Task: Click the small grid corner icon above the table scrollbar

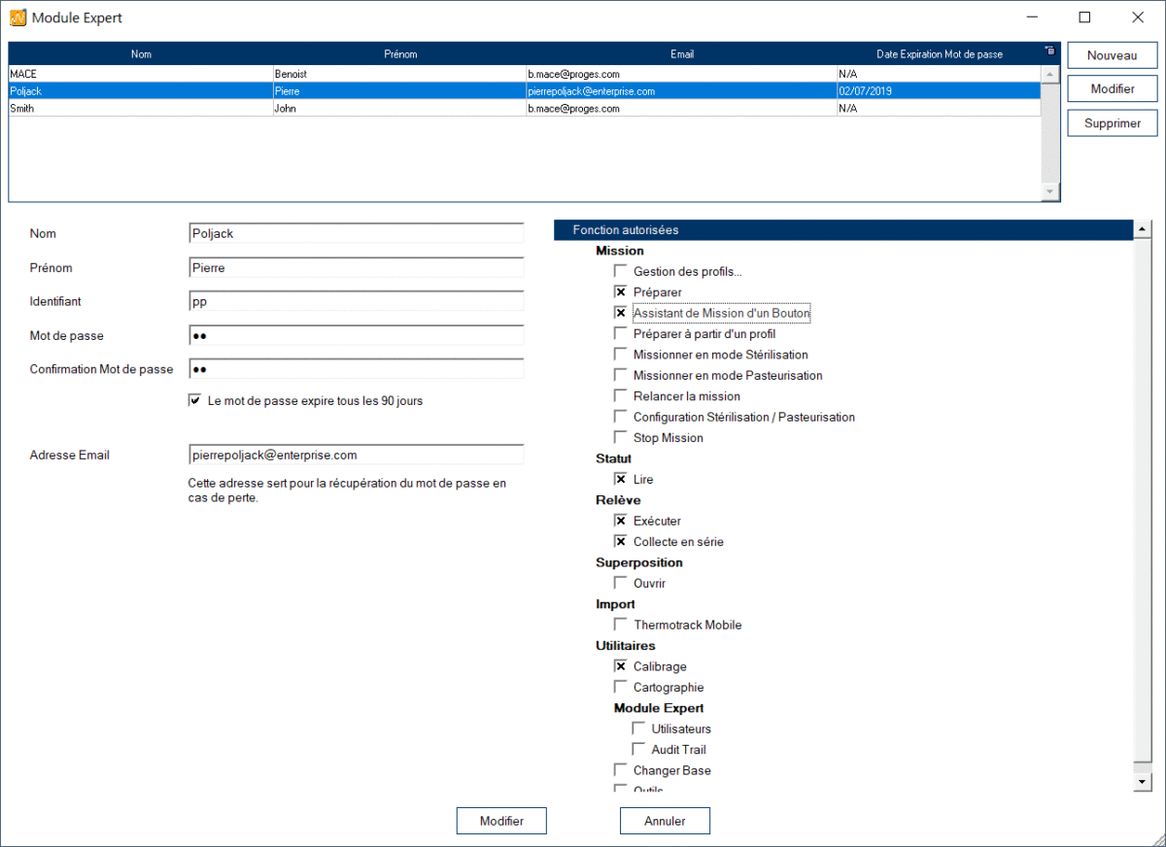Action: (1048, 51)
